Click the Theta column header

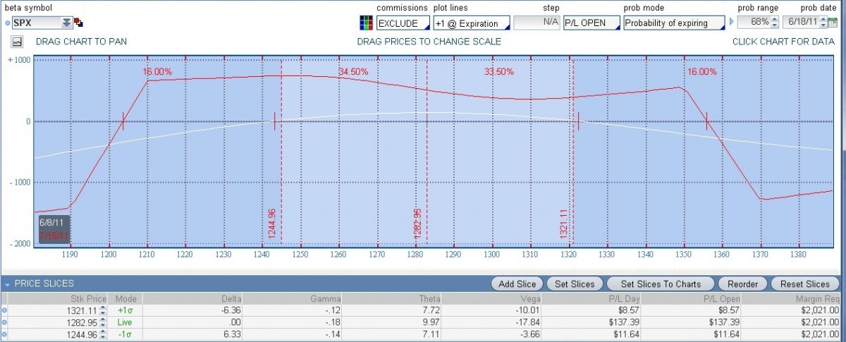[431, 299]
